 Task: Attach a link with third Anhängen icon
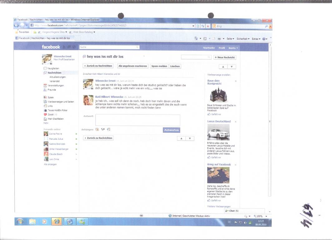[x=109, y=129]
